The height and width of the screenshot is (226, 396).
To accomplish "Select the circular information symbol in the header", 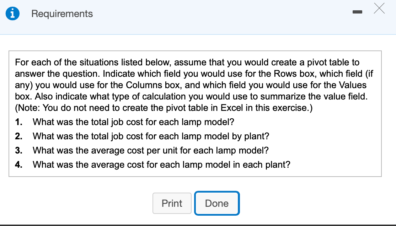I will [13, 14].
